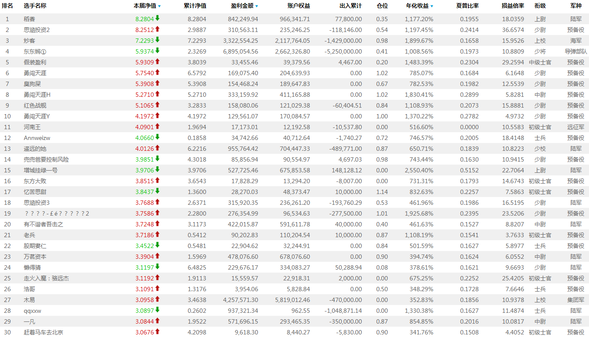Select player name 假装盈利
The height and width of the screenshot is (337, 589).
[x=35, y=62]
